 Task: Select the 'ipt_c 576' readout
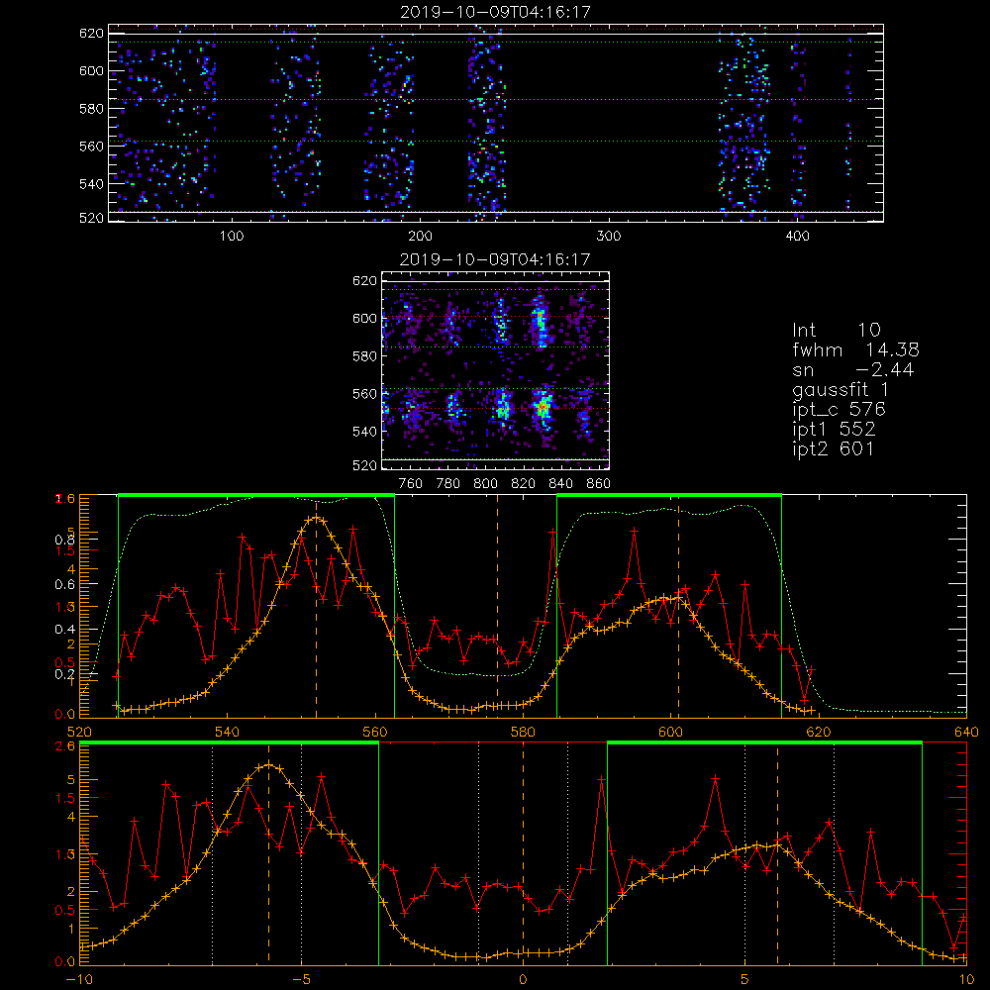point(840,410)
